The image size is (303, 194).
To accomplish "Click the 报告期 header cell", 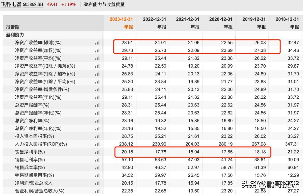I will tap(13, 27).
